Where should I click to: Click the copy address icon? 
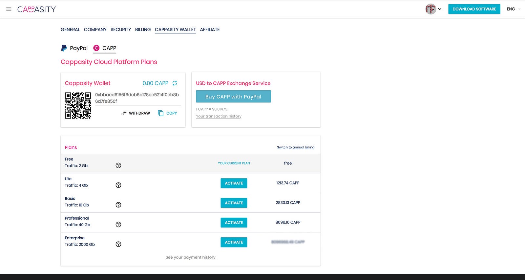(161, 113)
